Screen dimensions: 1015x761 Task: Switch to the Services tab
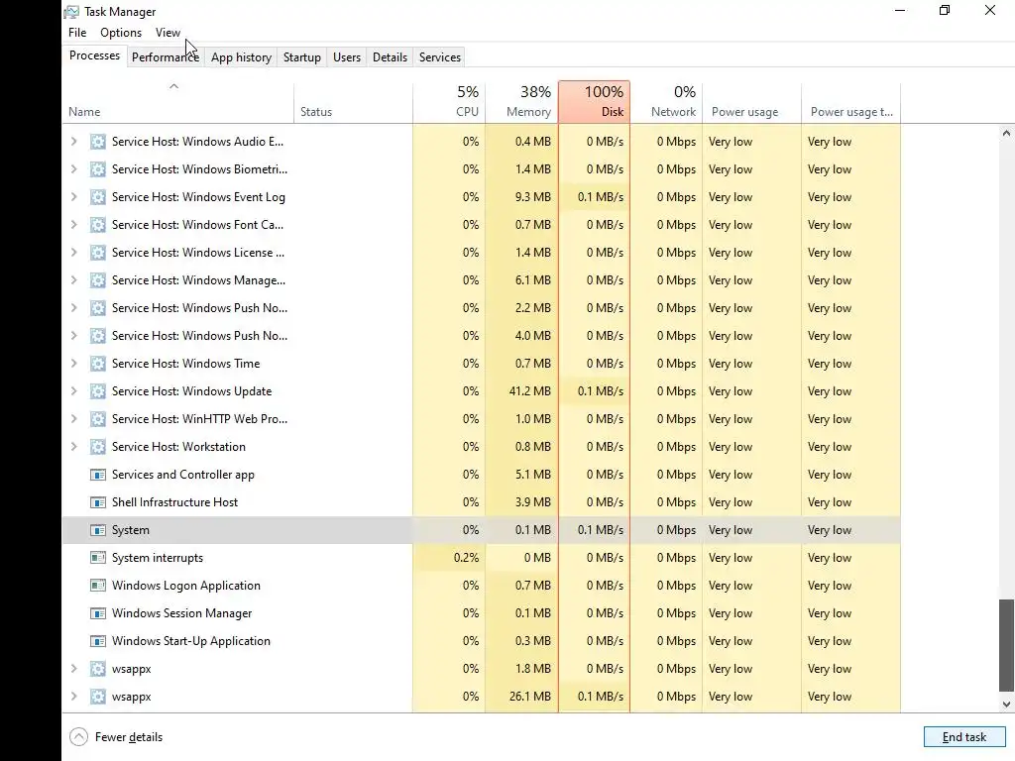point(439,56)
